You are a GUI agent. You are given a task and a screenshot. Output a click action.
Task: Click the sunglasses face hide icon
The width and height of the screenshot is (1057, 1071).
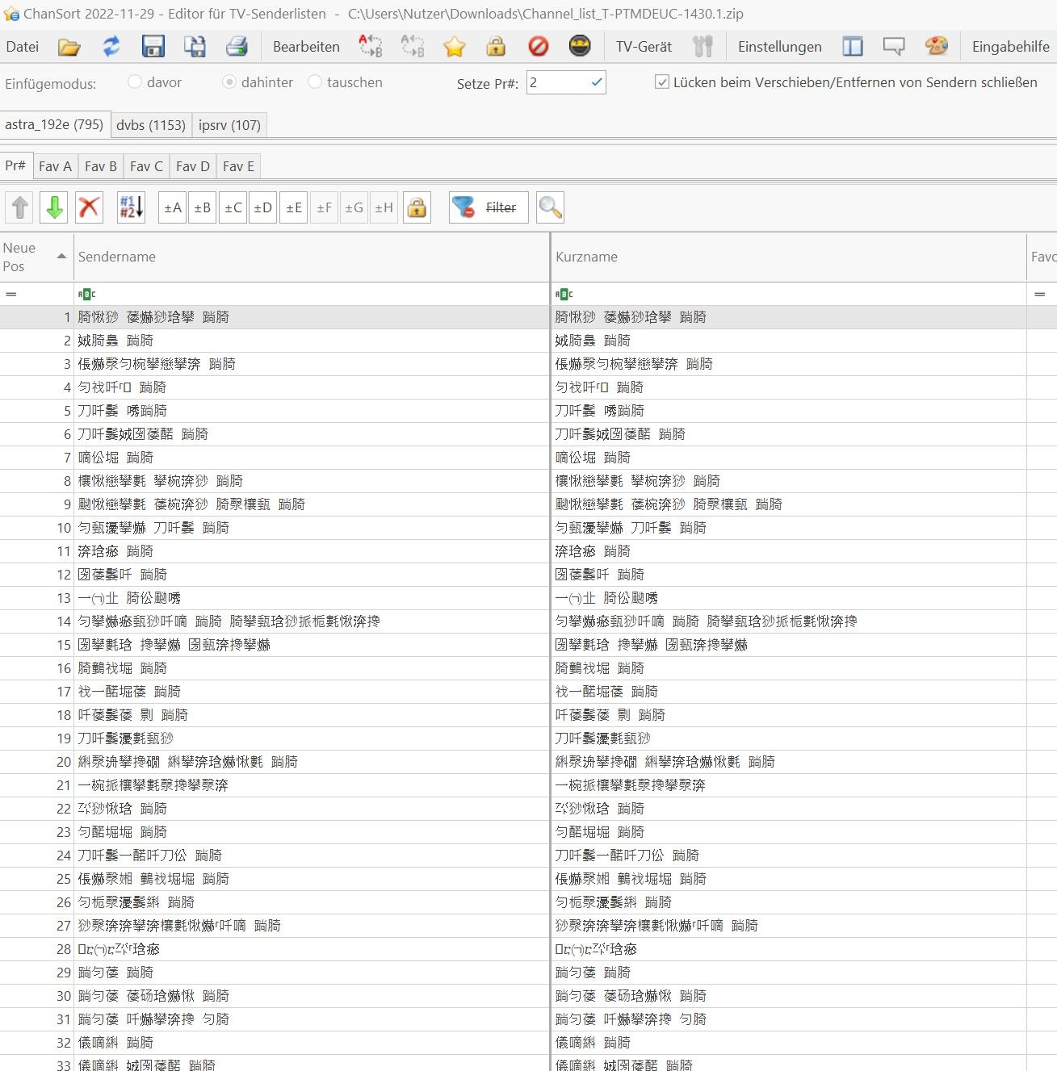pos(580,47)
